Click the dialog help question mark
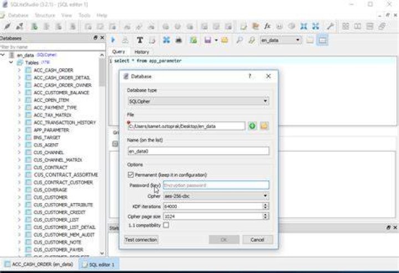 pos(250,76)
